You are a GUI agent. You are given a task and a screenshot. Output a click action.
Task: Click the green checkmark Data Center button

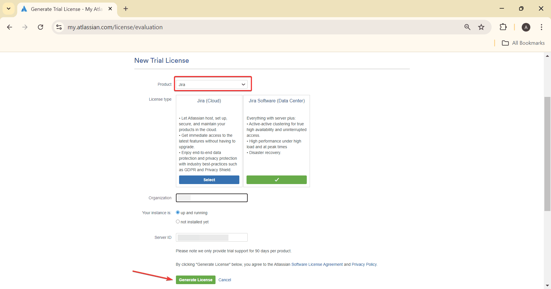(277, 180)
